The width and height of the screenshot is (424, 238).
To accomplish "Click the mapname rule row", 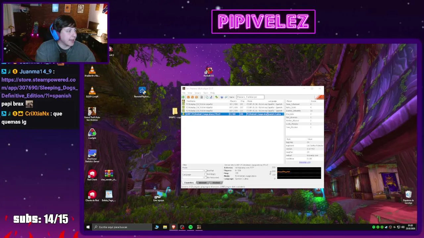I will [x=304, y=146].
